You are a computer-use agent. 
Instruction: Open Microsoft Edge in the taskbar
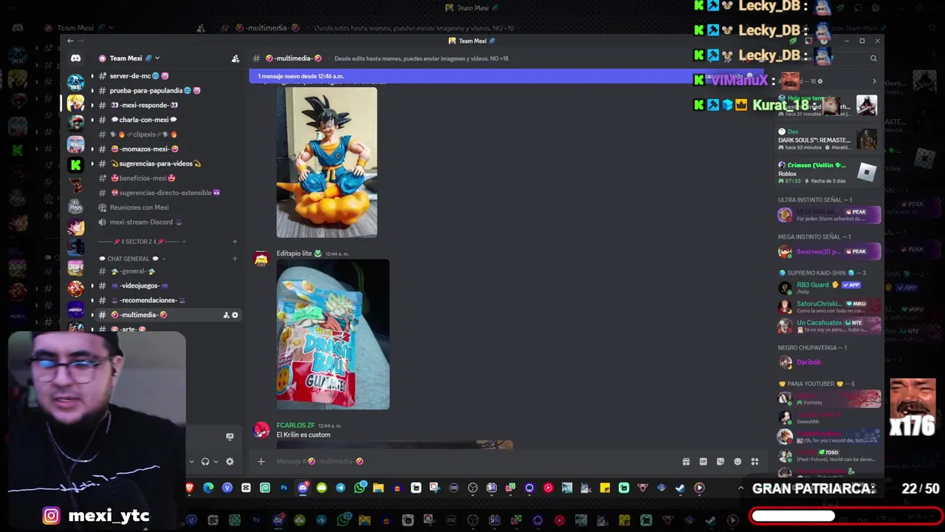208,488
